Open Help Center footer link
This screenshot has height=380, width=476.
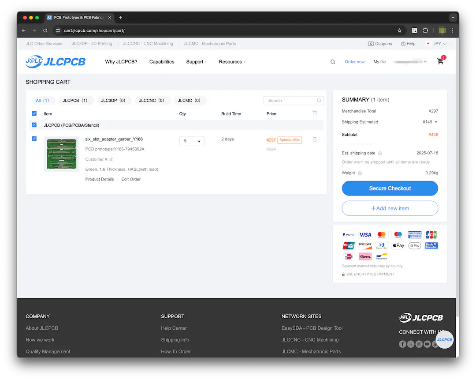[x=174, y=328]
